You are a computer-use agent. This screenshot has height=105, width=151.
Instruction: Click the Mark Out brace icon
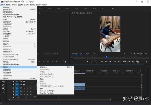[96, 61]
